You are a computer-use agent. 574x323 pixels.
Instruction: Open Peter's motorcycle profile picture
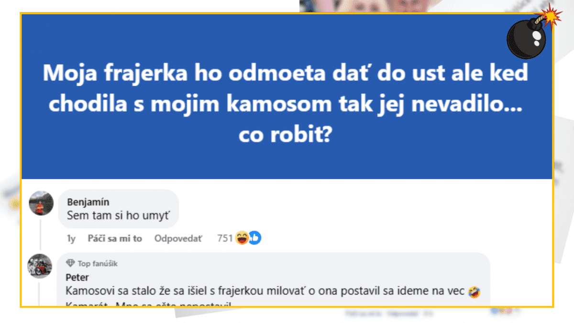pos(40,266)
